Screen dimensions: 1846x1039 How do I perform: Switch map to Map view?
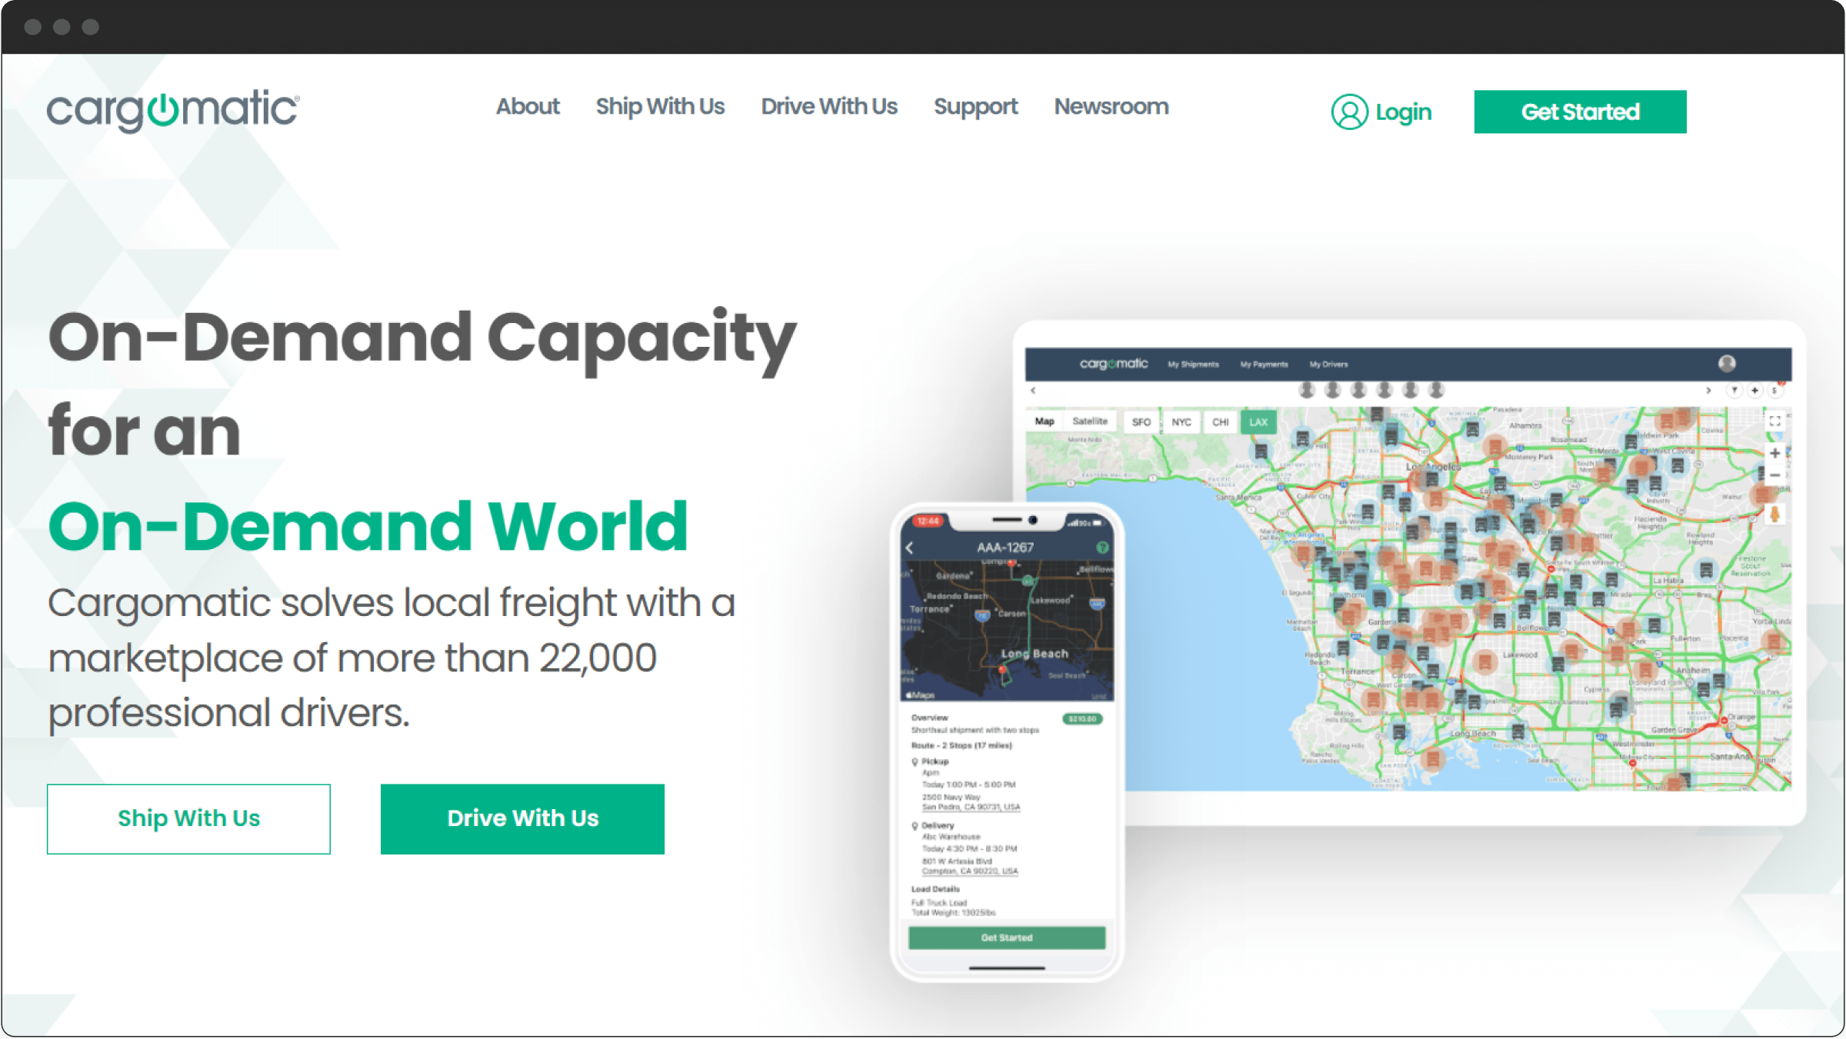click(1044, 421)
